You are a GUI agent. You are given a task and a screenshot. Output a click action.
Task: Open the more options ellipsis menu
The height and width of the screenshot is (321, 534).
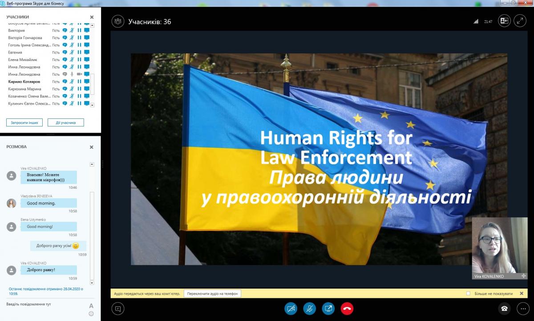coord(522,308)
